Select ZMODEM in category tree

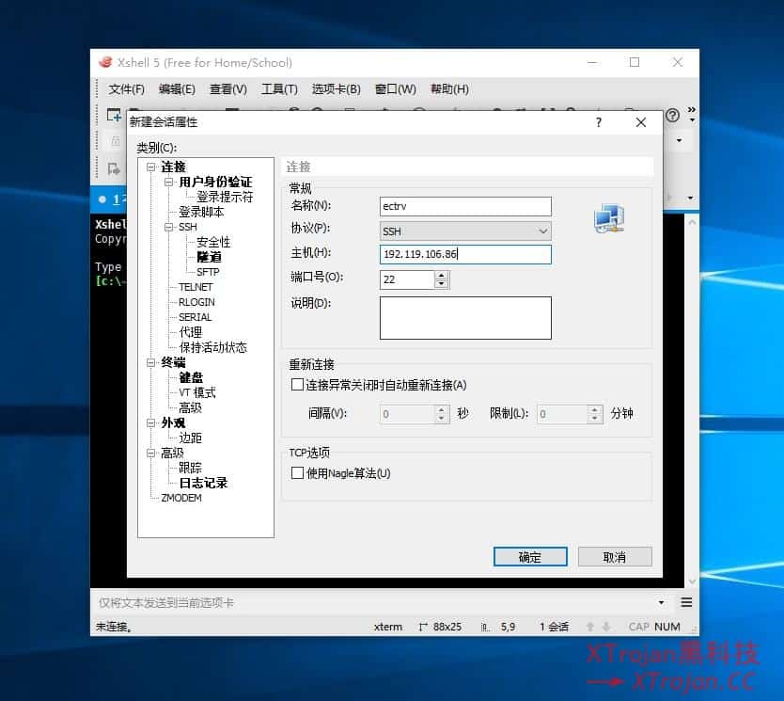click(x=181, y=498)
